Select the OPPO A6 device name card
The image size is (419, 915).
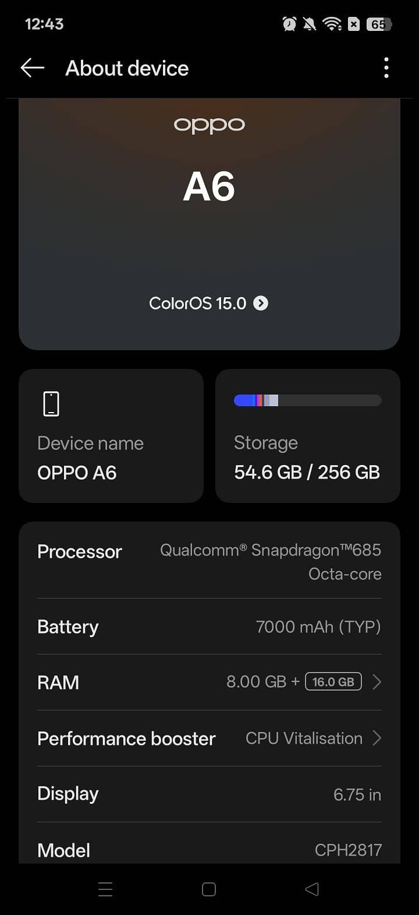click(111, 436)
